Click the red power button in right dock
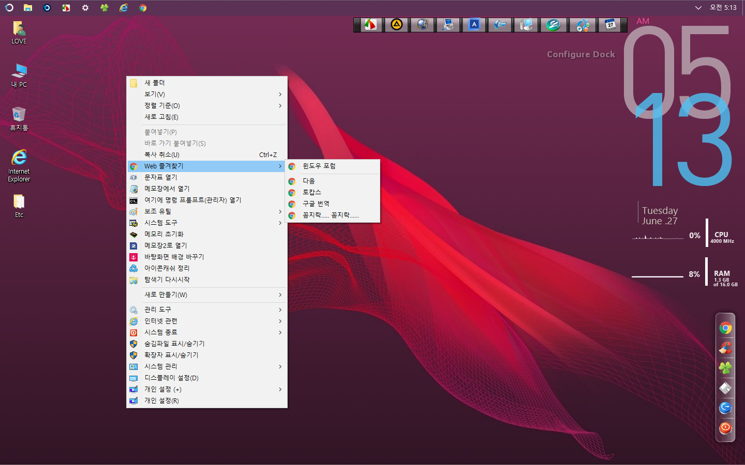Viewport: 745px width, 465px height. pyautogui.click(x=725, y=428)
